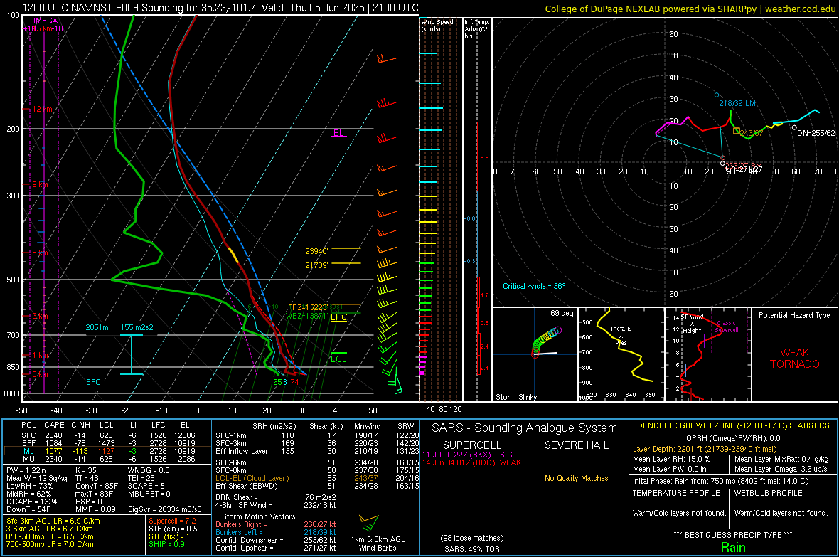Click the yellow LFC marker on the skew-T
839x557 pixels.
338,317
